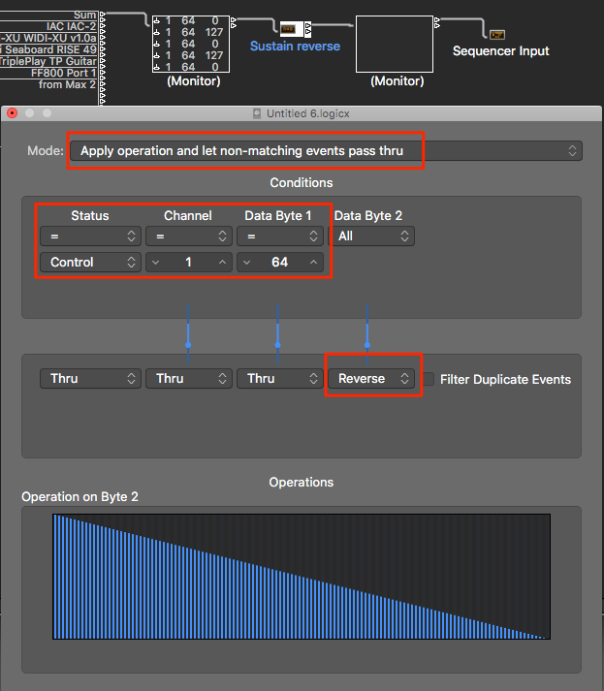Increase the Channel value with up arrow
The width and height of the screenshot is (604, 691).
tap(222, 262)
